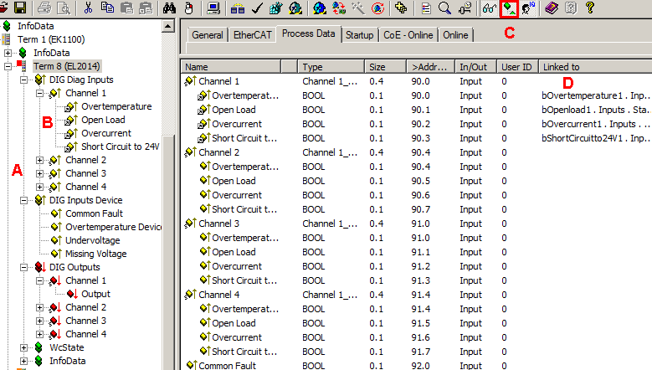Click the mouse-shaped toolbar icon
This screenshot has height=370, width=652.
[x=189, y=8]
